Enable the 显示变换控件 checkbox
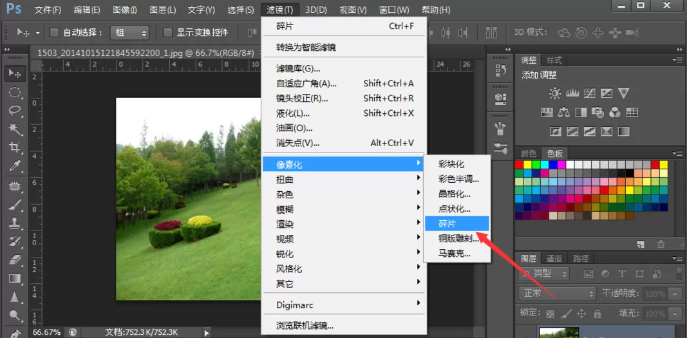 pyautogui.click(x=167, y=32)
